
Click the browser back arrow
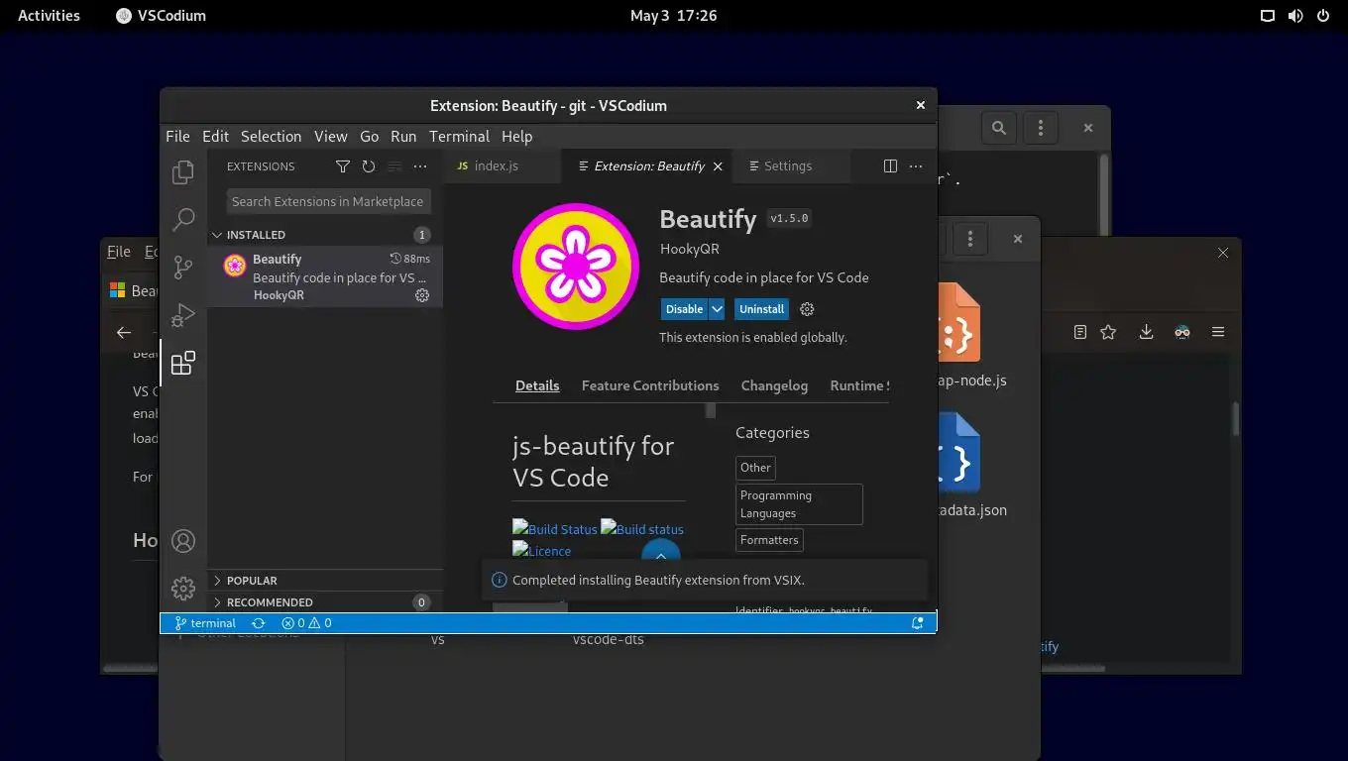pyautogui.click(x=124, y=333)
